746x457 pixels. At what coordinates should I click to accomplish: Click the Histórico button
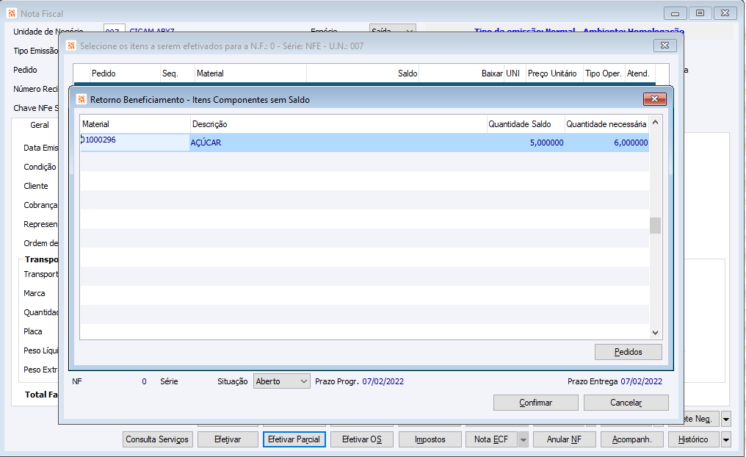coord(693,439)
